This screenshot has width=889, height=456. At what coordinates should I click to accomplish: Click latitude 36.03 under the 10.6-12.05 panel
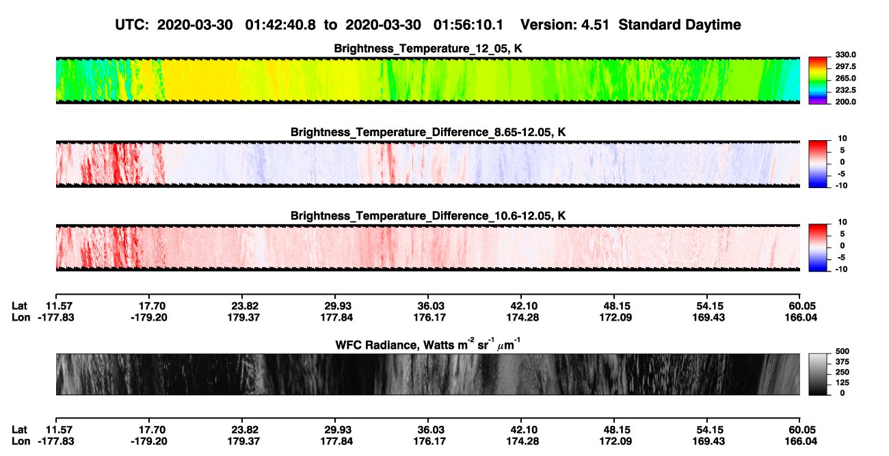[x=431, y=306]
